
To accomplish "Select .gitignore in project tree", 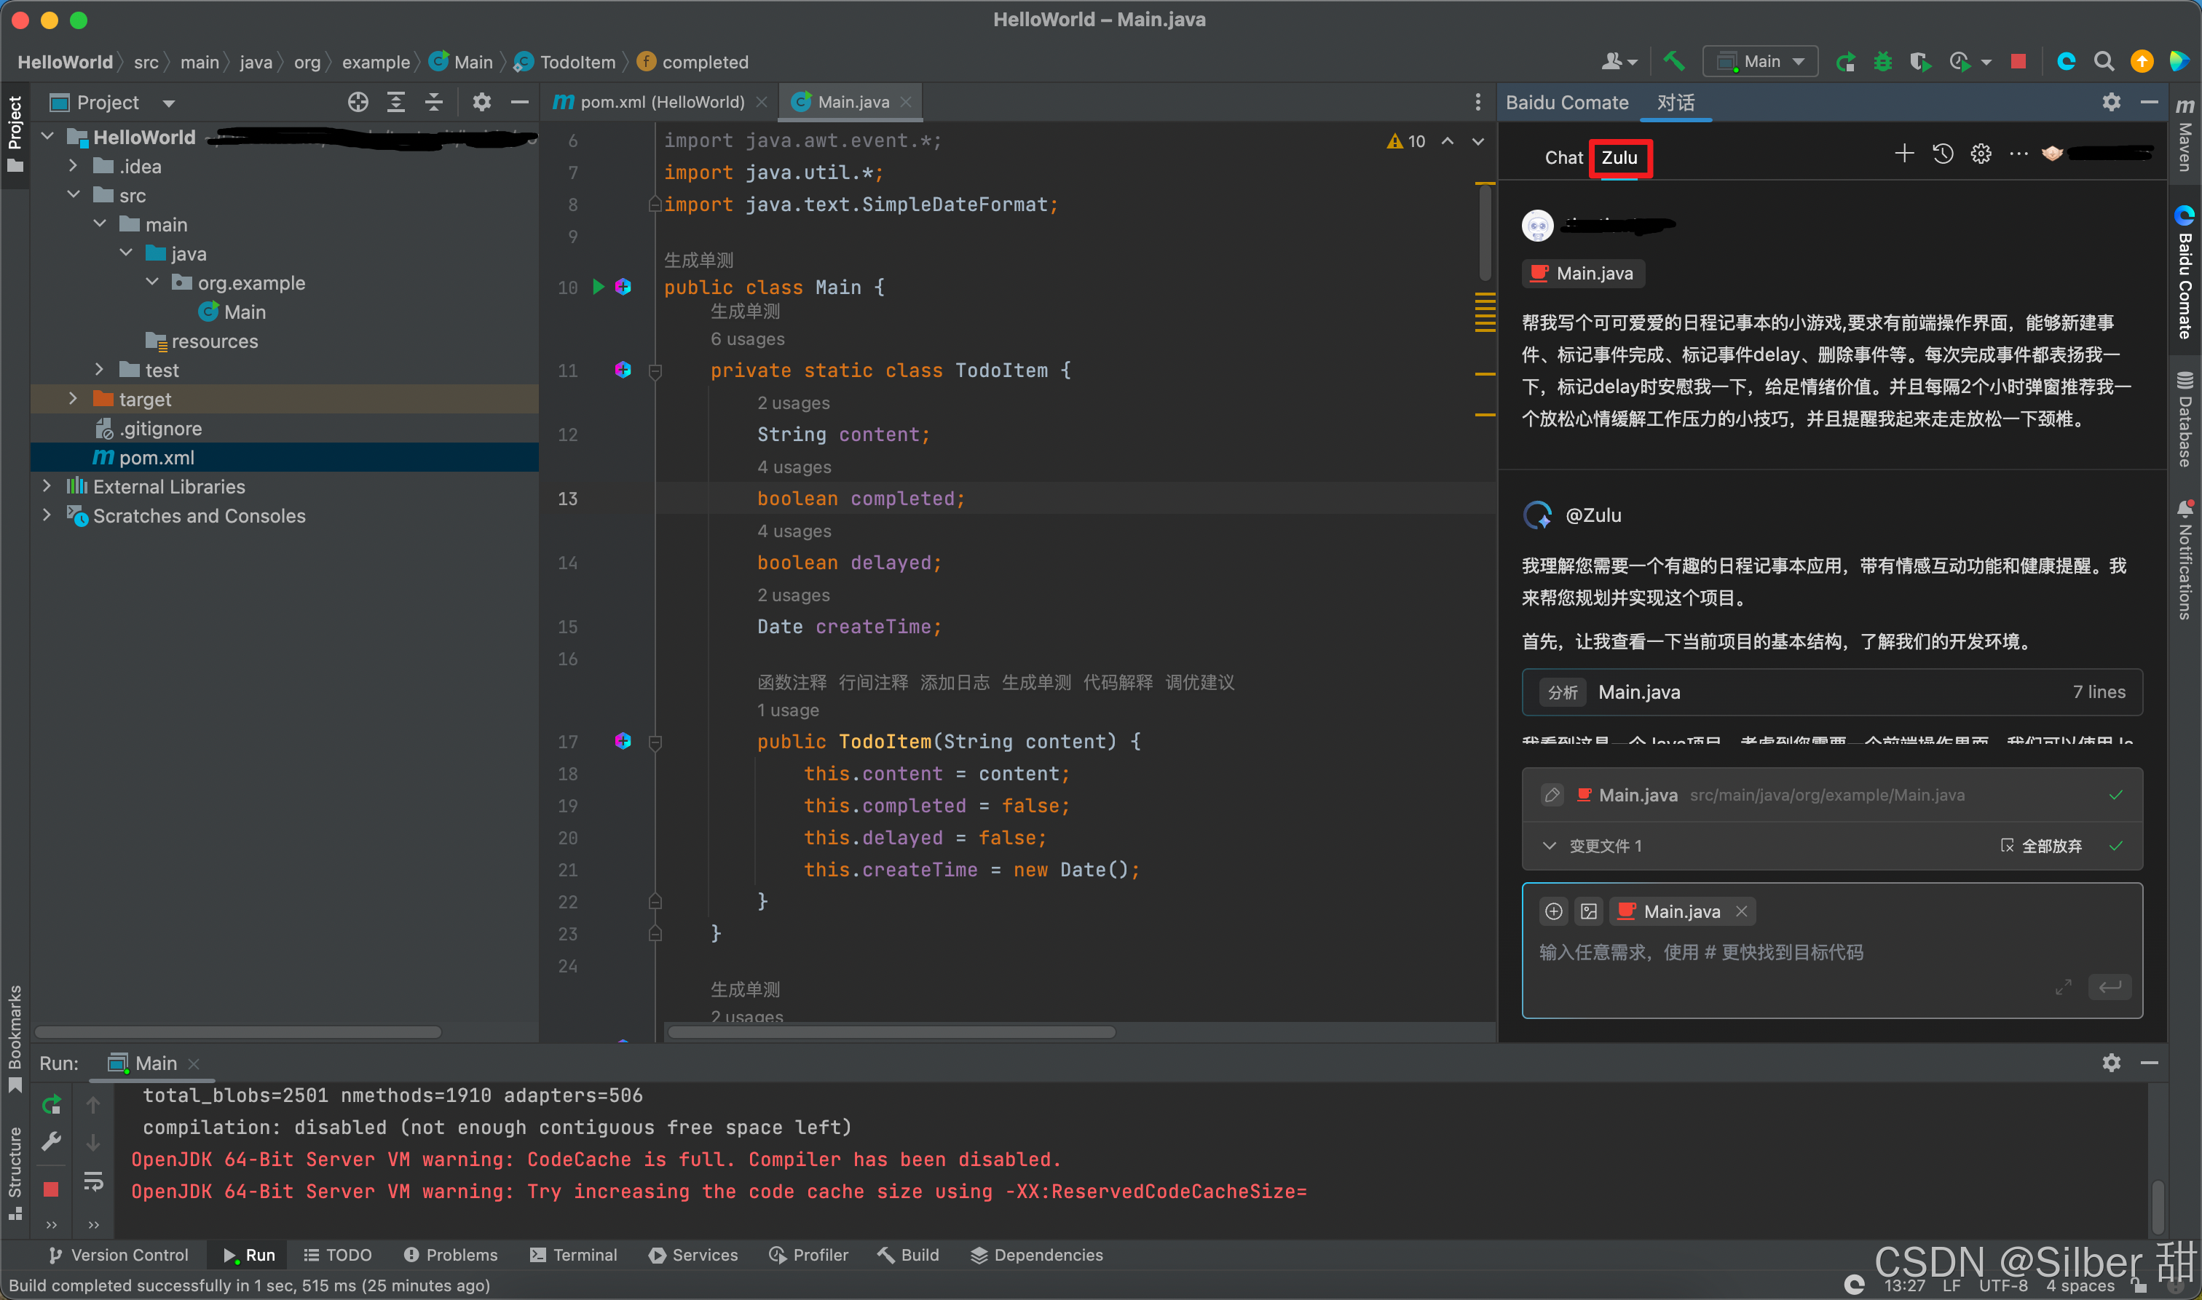I will pos(161,429).
